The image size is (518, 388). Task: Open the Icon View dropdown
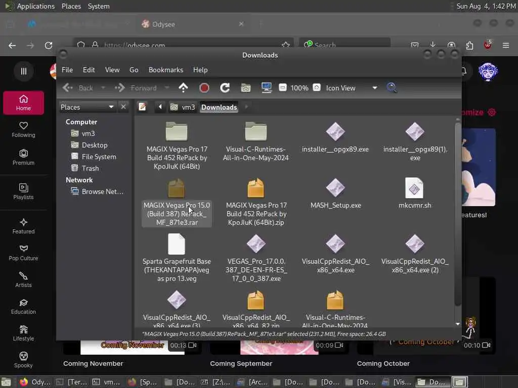pyautogui.click(x=352, y=88)
